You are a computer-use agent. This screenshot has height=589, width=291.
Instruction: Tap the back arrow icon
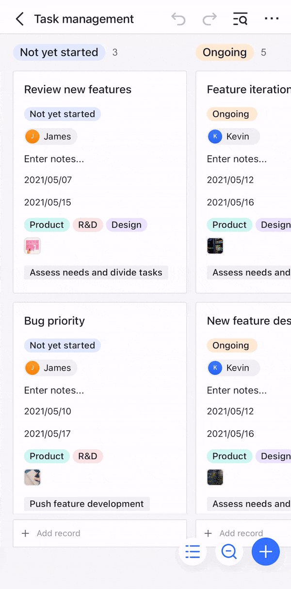19,19
